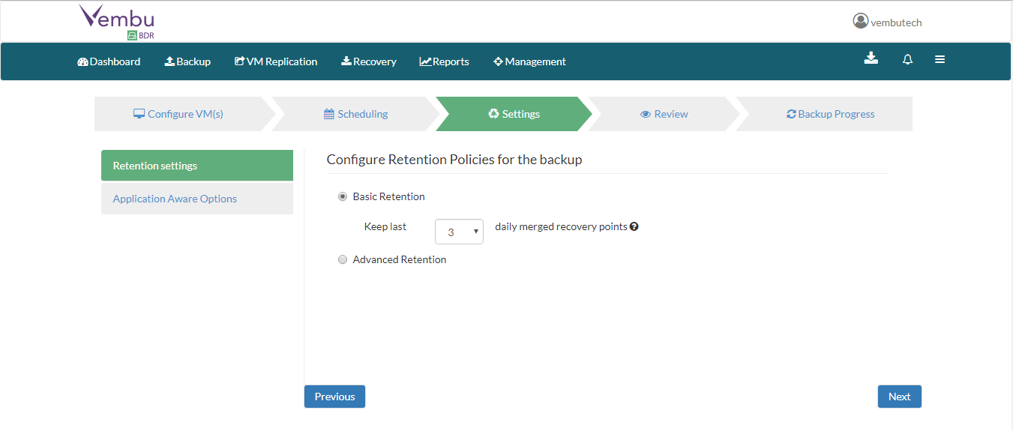
Task: Click the Next button
Action: 899,397
